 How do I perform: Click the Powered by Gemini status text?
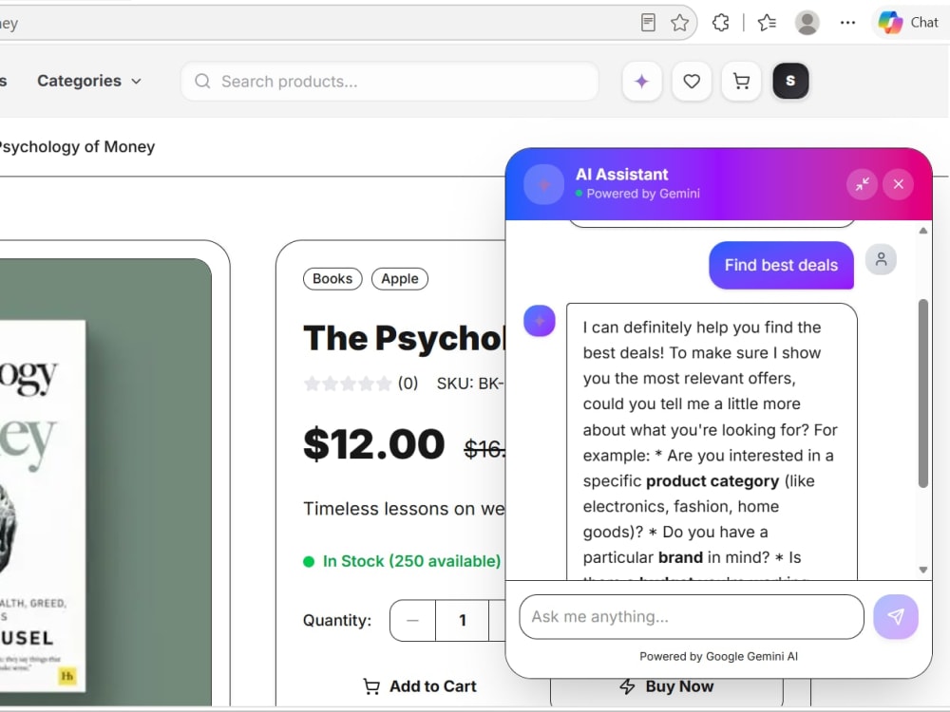(643, 194)
